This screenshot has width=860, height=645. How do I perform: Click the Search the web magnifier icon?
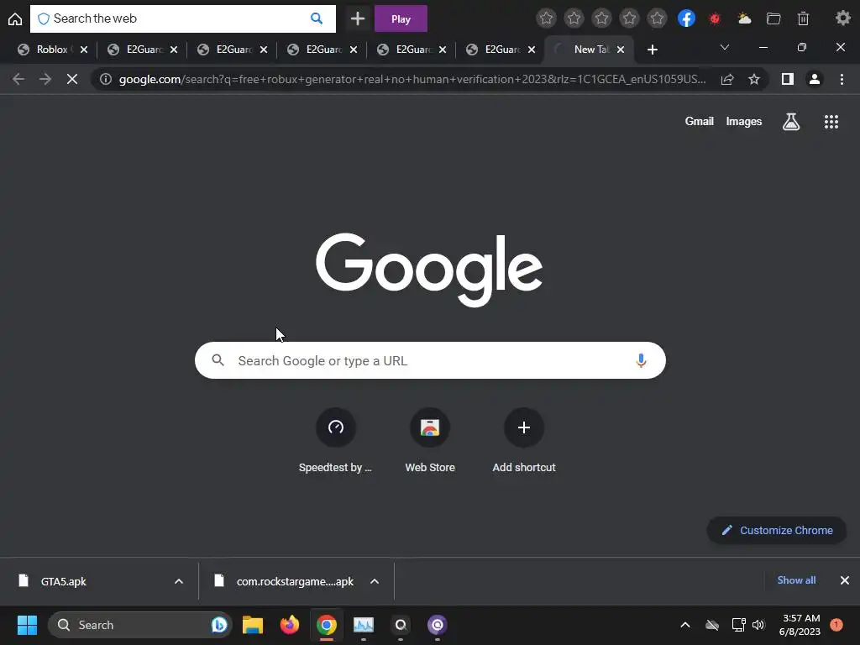coord(317,18)
